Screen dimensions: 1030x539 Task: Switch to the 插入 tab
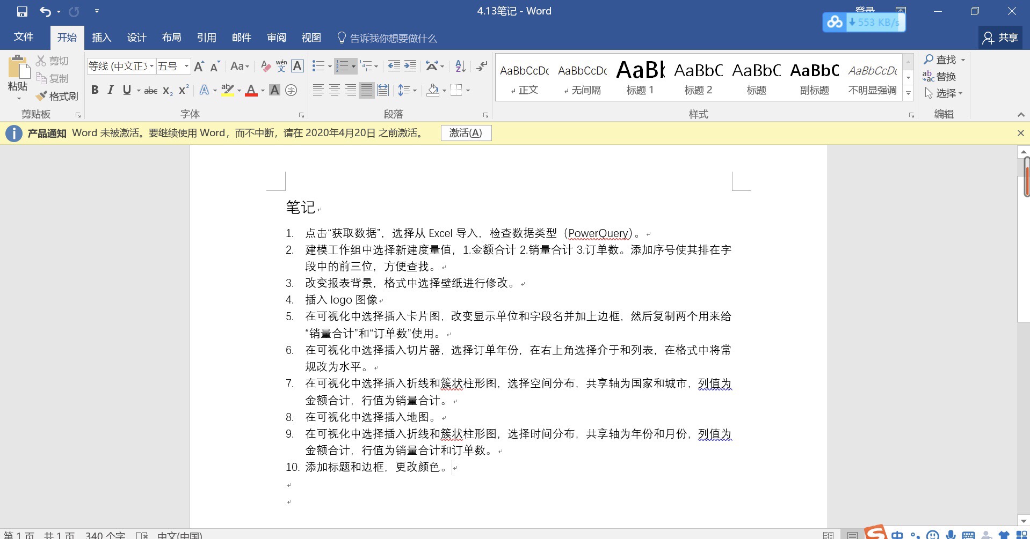[x=101, y=38]
